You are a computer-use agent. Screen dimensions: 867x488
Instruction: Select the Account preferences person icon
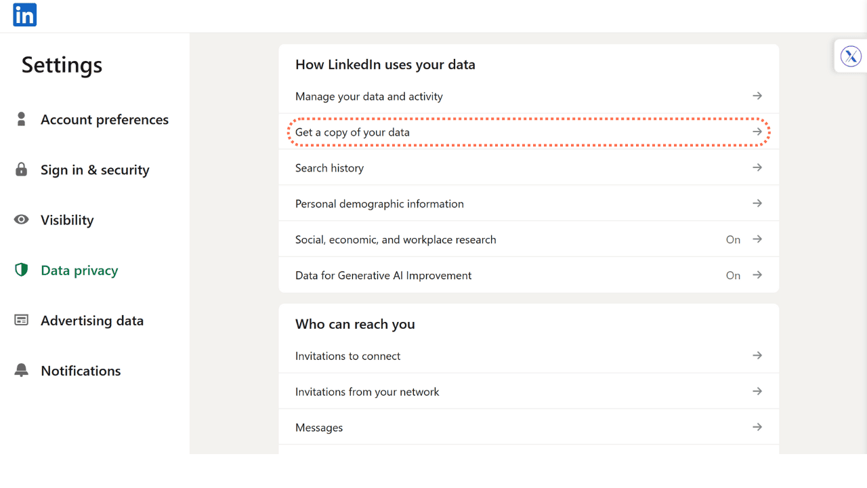click(21, 119)
